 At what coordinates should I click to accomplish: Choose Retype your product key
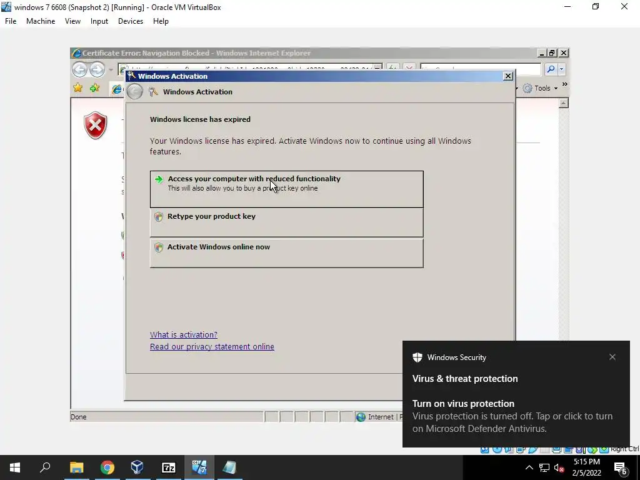286,223
